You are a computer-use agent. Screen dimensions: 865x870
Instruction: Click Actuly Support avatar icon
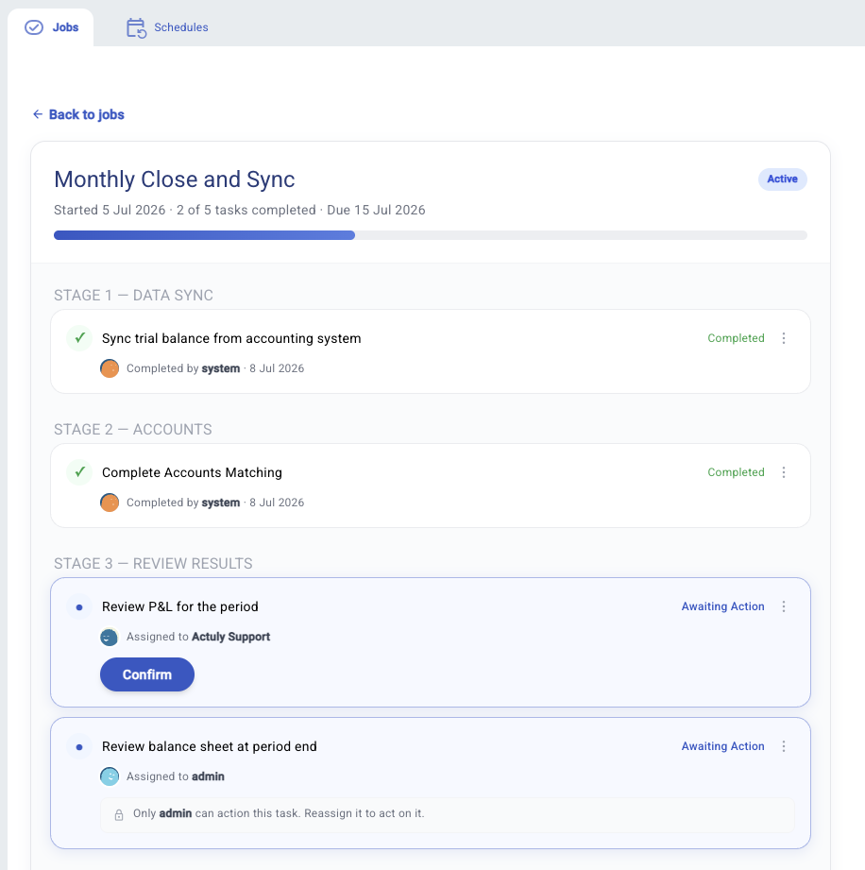[110, 637]
